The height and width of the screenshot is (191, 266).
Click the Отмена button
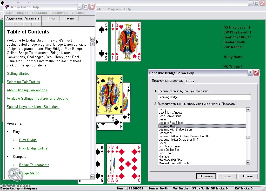[248, 176]
